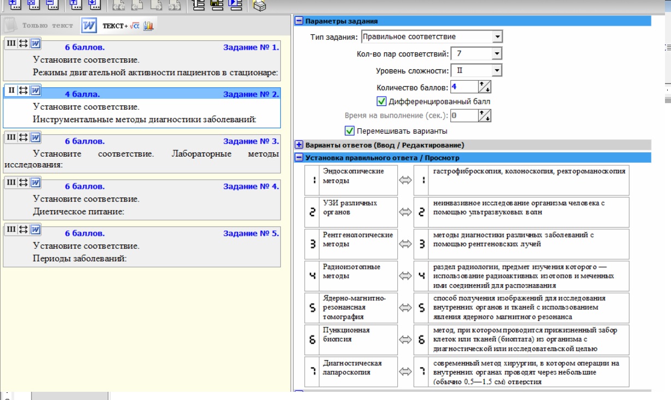Open the Уровень сложности dropdown

[496, 70]
